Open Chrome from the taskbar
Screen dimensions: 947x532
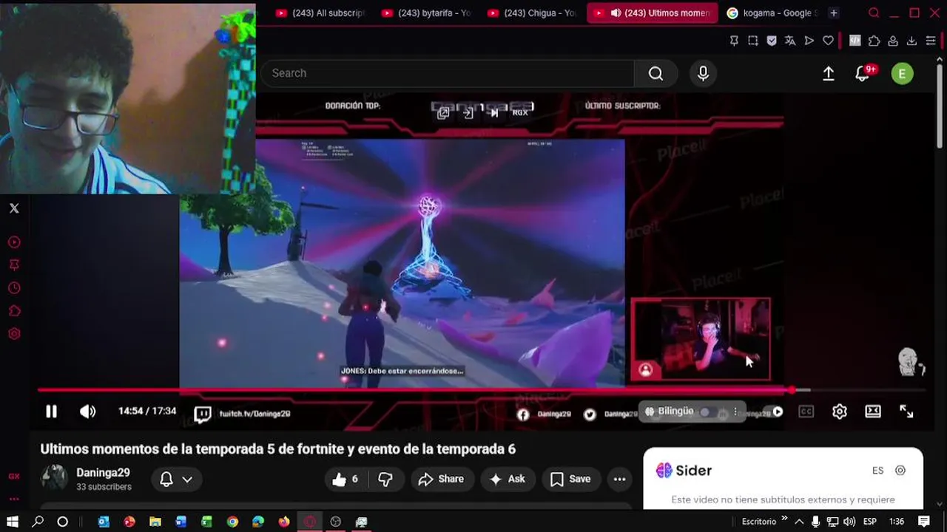[x=232, y=522]
